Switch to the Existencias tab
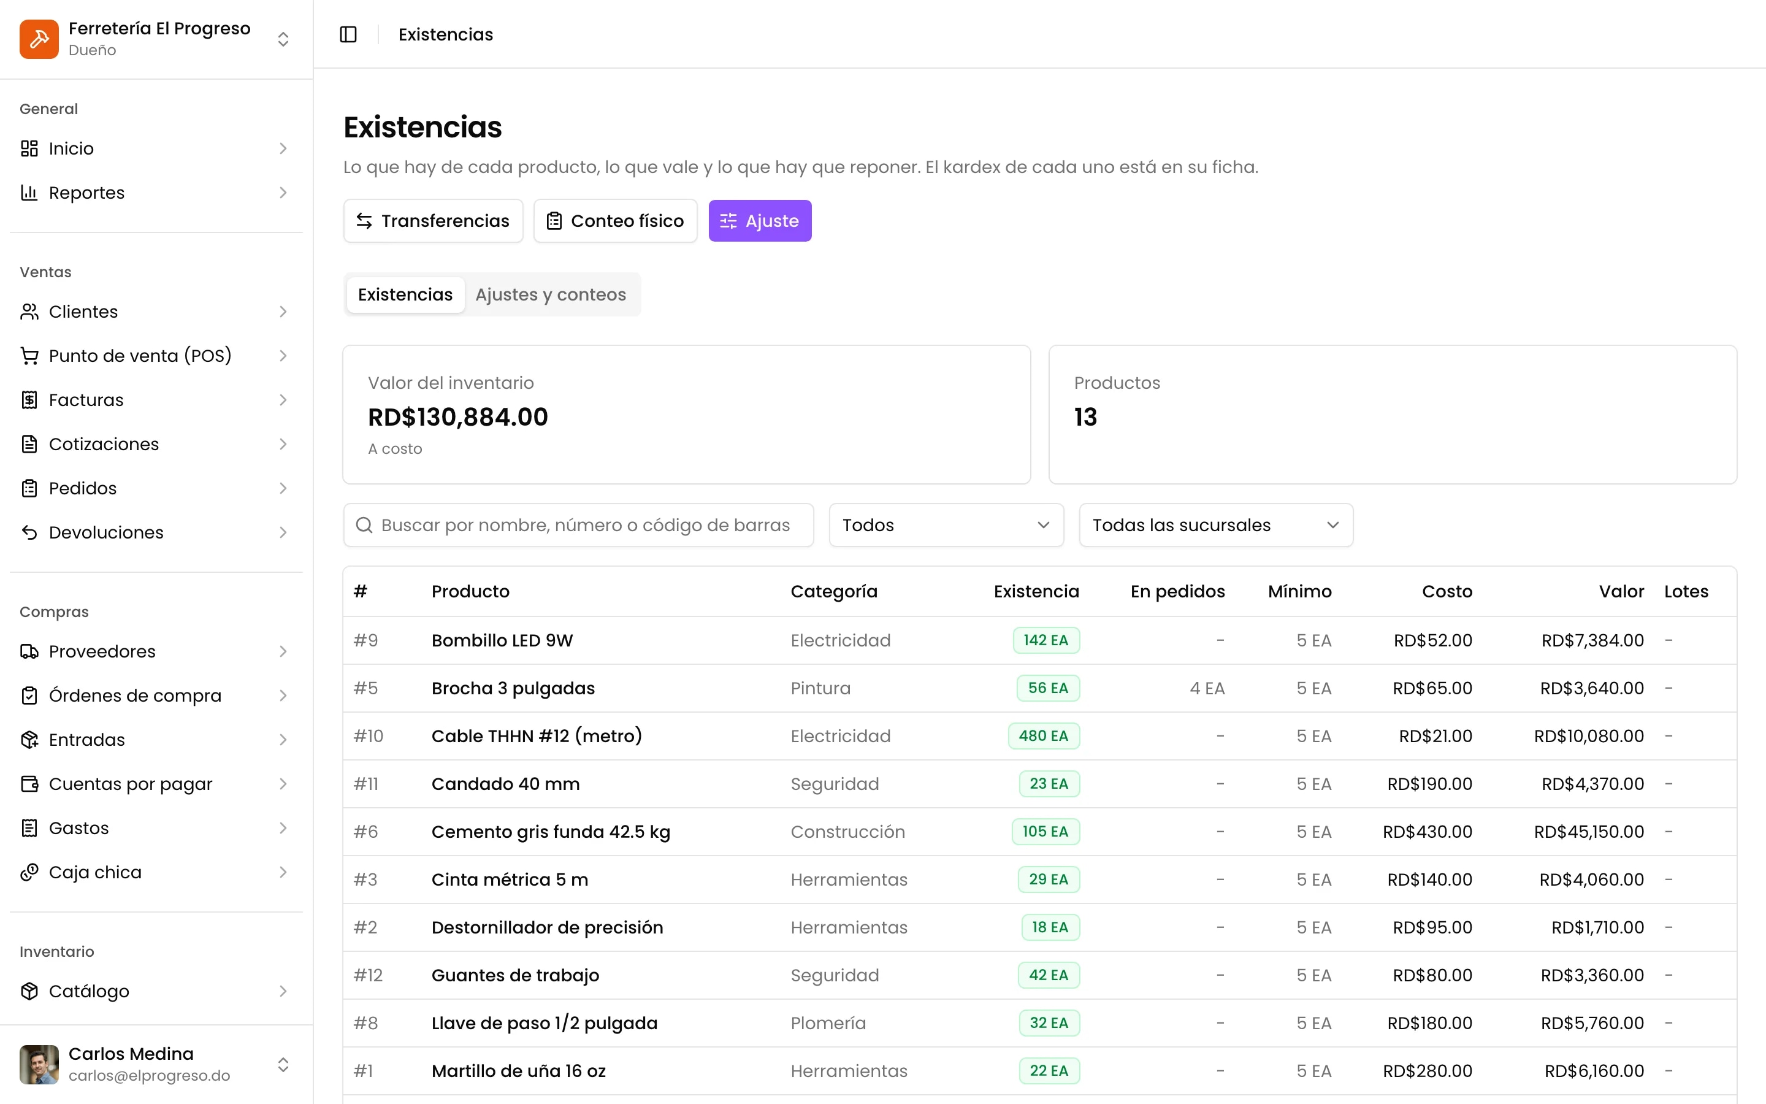This screenshot has height=1104, width=1766. [405, 294]
